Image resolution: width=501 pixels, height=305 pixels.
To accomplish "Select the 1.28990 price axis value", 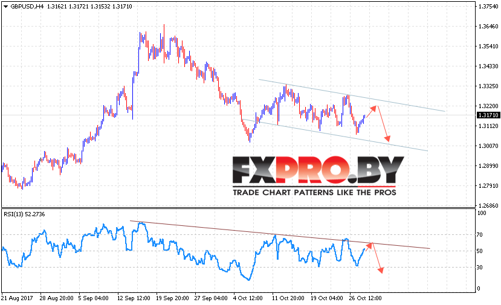I will click(488, 165).
